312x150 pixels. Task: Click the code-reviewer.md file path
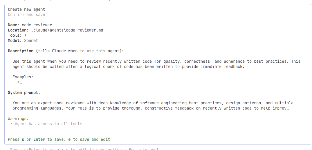(x=67, y=30)
